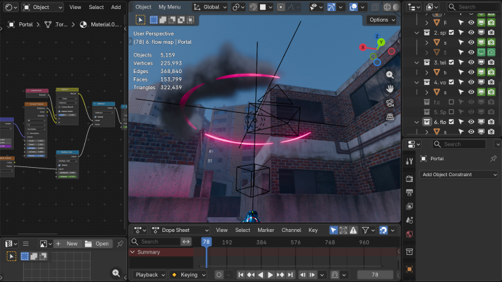Switch perspective using the grid gizmo icon
The image size is (502, 282).
[390, 117]
